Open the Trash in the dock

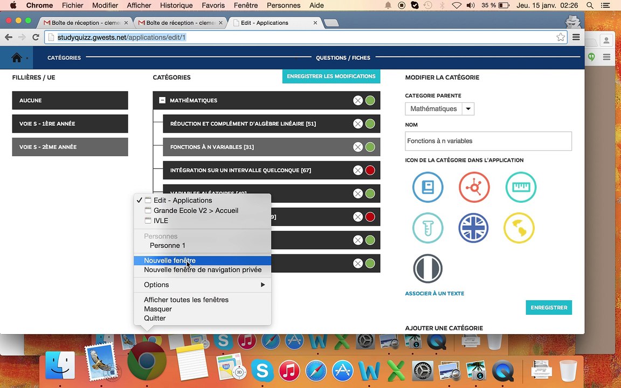568,371
